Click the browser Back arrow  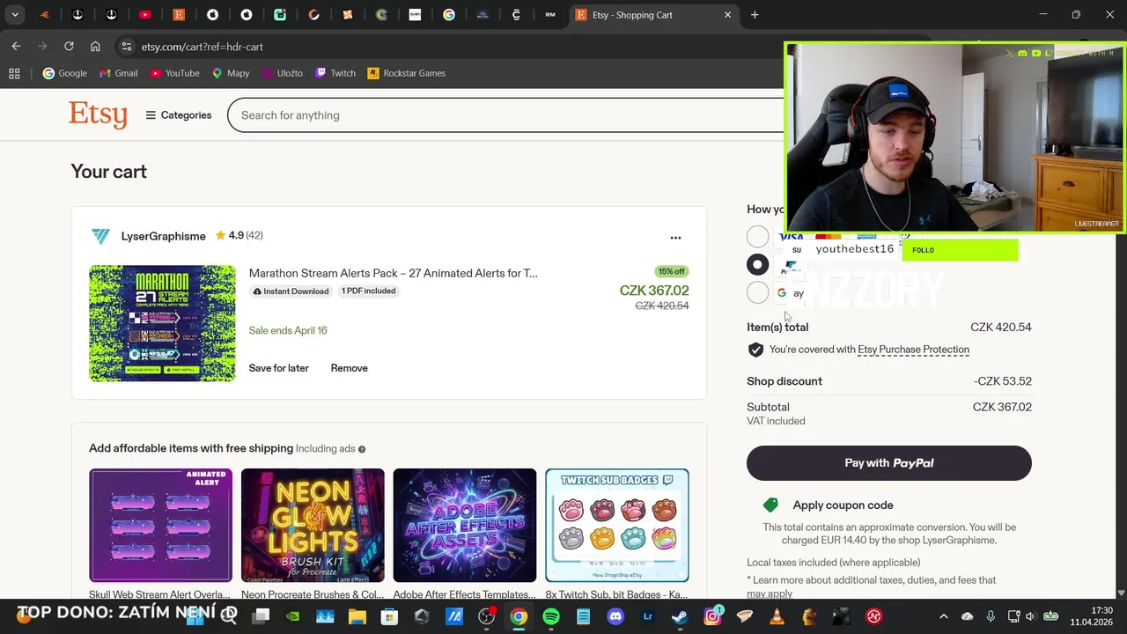click(16, 46)
